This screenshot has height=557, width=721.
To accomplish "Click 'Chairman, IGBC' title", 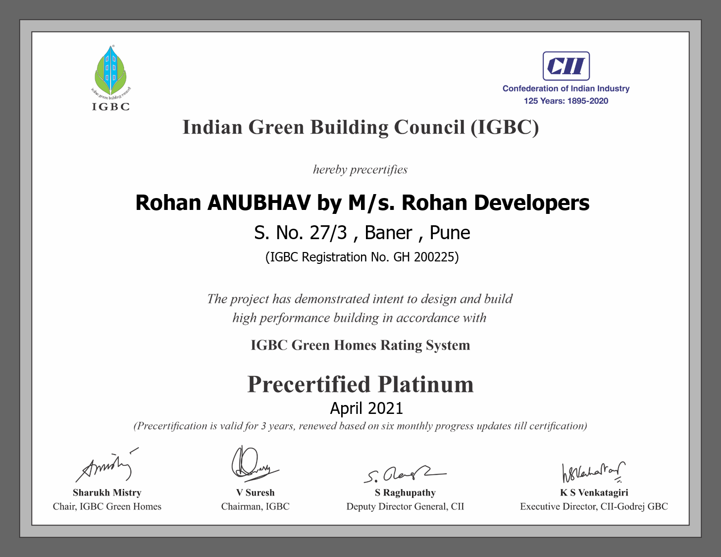I will click(255, 506).
